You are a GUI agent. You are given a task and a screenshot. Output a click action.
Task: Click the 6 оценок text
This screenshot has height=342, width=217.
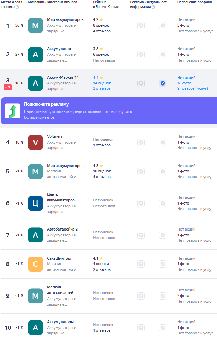[x=101, y=54]
